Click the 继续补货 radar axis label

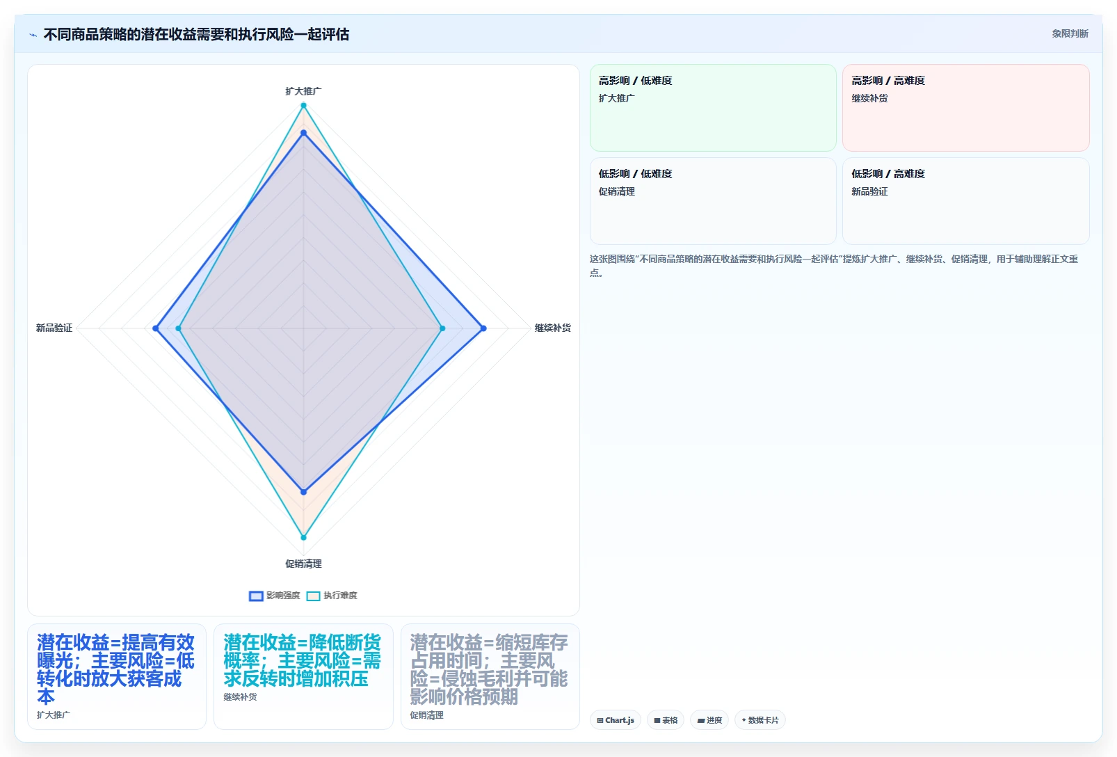[553, 328]
